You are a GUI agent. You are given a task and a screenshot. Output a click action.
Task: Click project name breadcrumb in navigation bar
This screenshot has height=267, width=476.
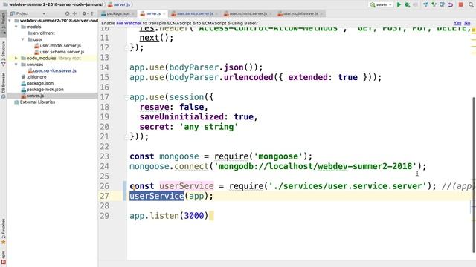pos(54,4)
